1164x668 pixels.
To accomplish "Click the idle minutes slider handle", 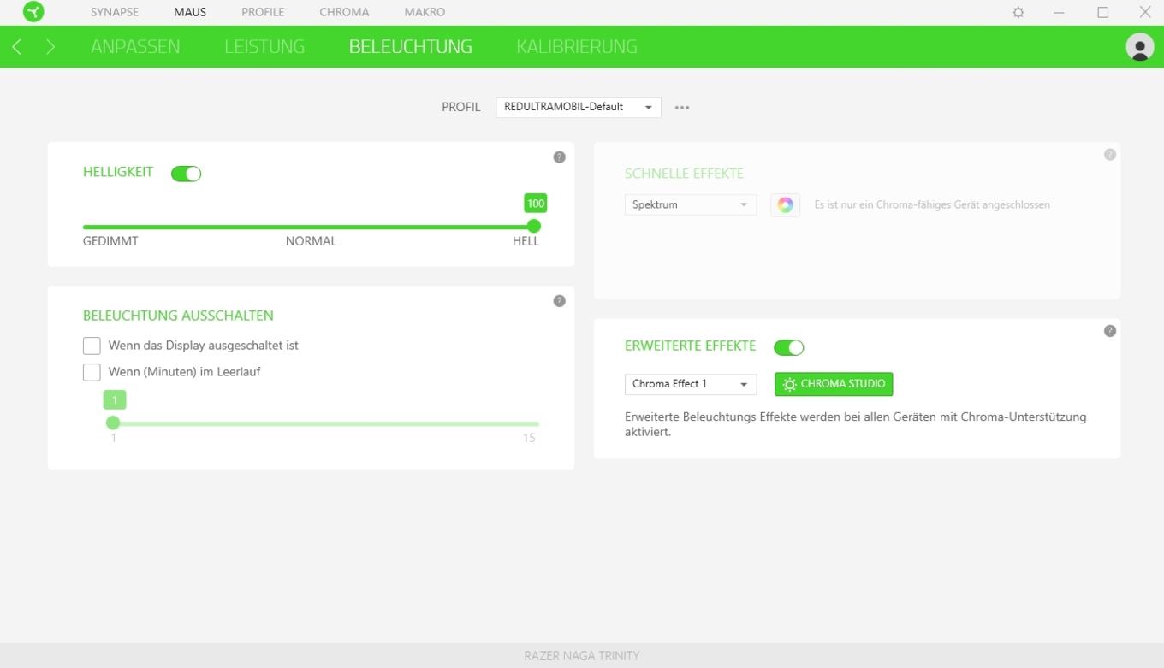I will pyautogui.click(x=113, y=423).
